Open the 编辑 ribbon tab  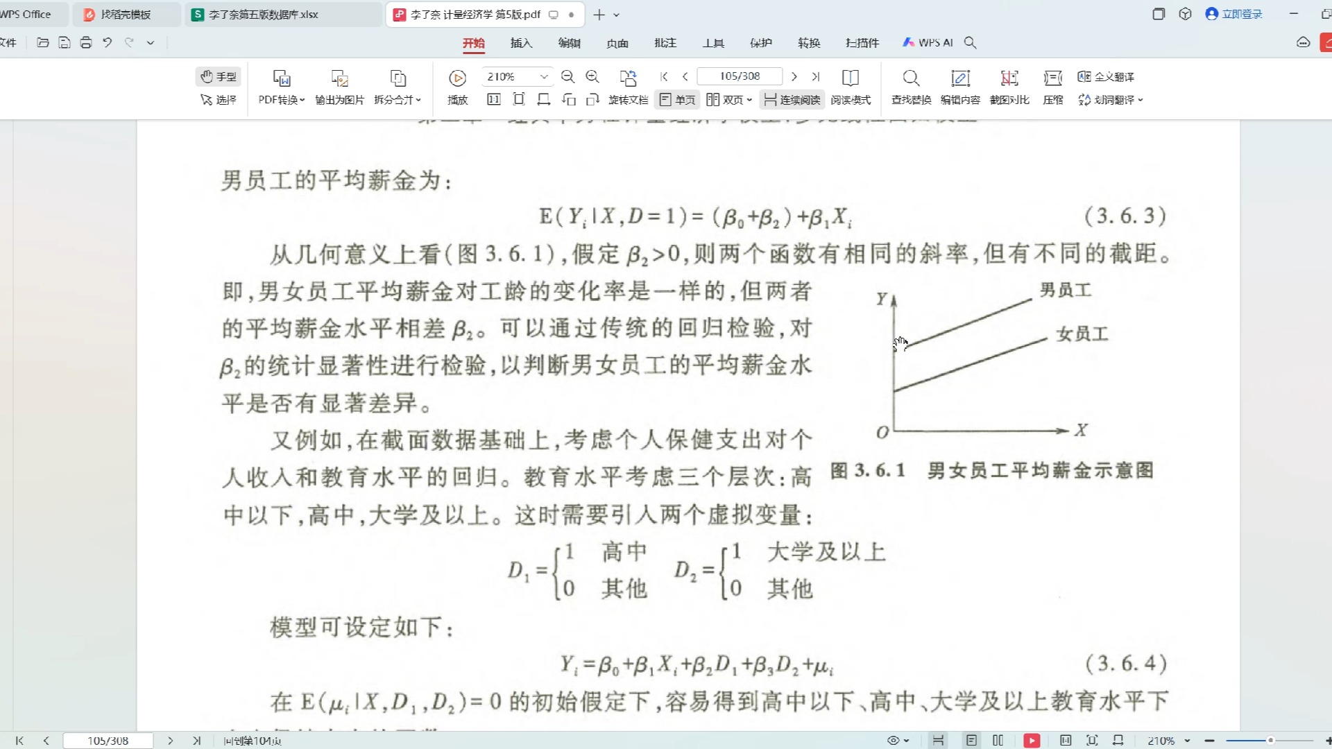(570, 43)
